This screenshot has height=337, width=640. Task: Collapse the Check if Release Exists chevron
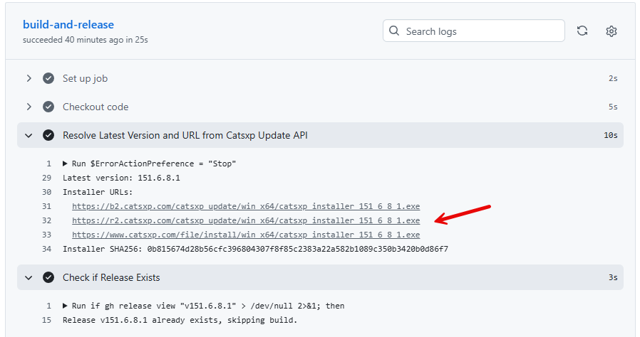point(29,277)
